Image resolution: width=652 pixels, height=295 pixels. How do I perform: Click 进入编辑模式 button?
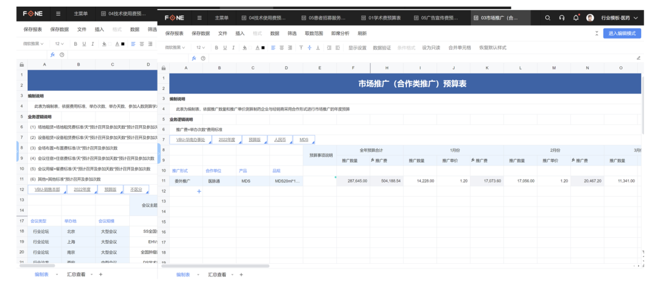pyautogui.click(x=622, y=33)
